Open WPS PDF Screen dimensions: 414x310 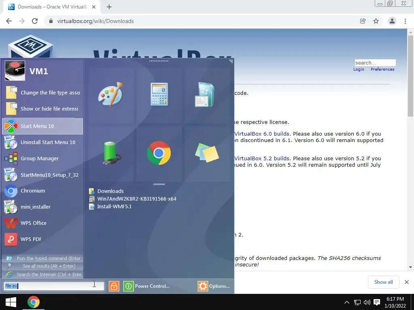pyautogui.click(x=42, y=239)
